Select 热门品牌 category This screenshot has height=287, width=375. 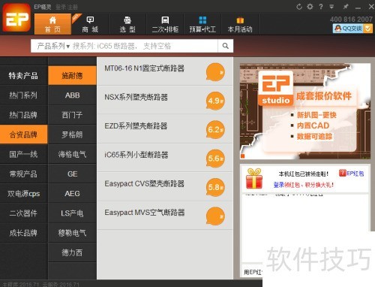(x=23, y=115)
